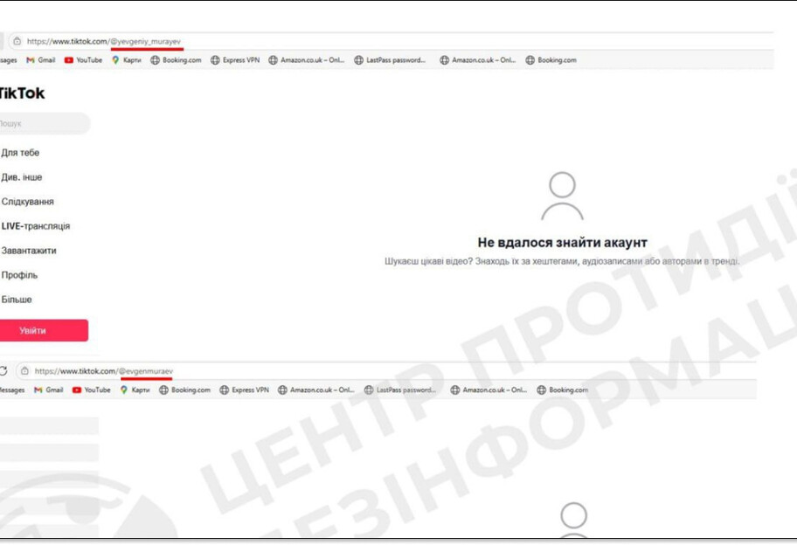
Task: Select Слідкування in the sidebar
Action: point(27,202)
